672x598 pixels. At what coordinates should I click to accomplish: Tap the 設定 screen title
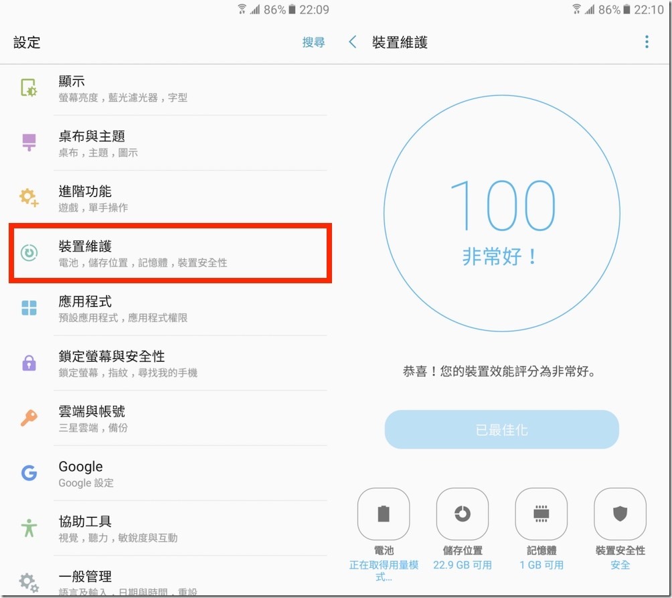coord(27,42)
